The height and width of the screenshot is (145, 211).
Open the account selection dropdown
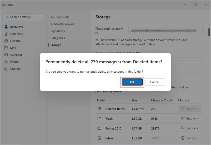click(165, 31)
